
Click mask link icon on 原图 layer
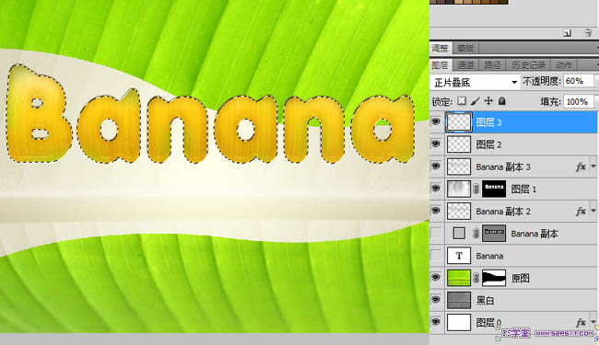(x=476, y=278)
